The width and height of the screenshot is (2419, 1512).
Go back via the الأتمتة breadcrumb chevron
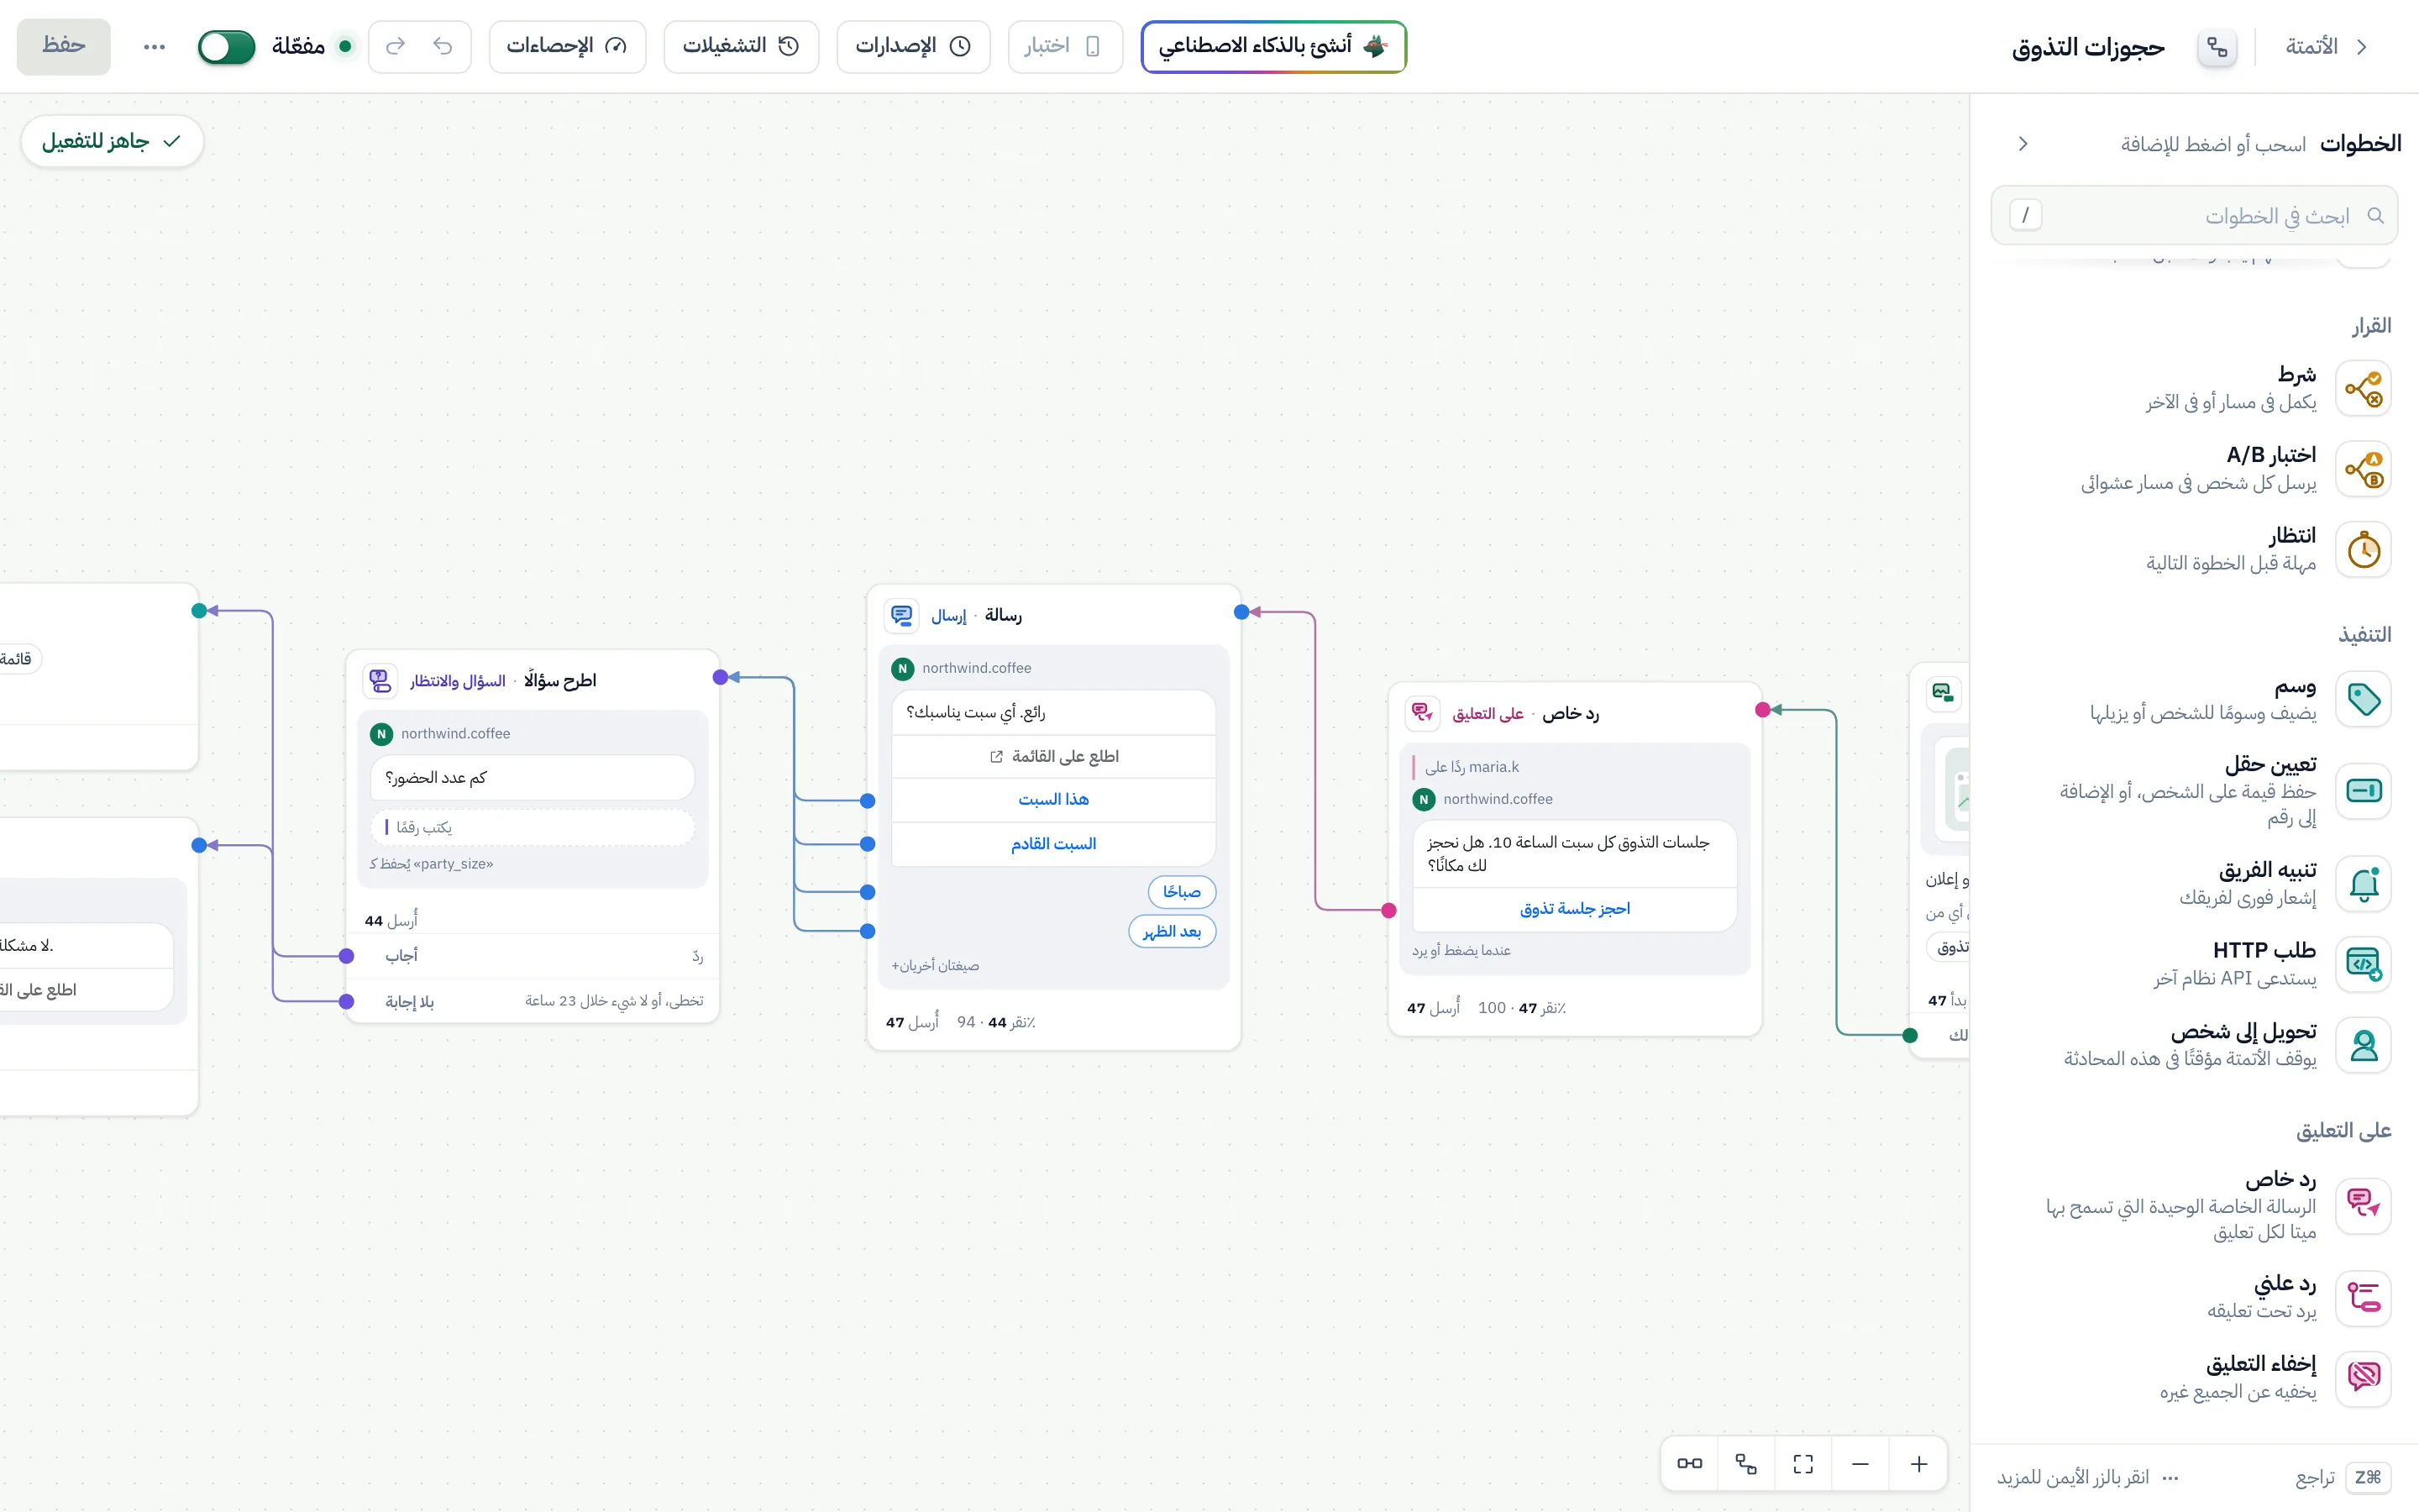(x=2362, y=47)
